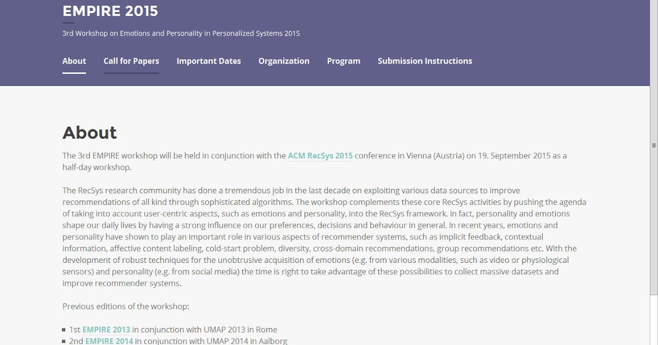Open the About navigation tab
The width and height of the screenshot is (658, 345).
tap(74, 61)
